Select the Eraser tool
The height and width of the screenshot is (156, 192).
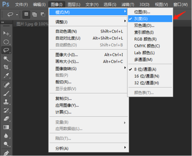pos(6,119)
